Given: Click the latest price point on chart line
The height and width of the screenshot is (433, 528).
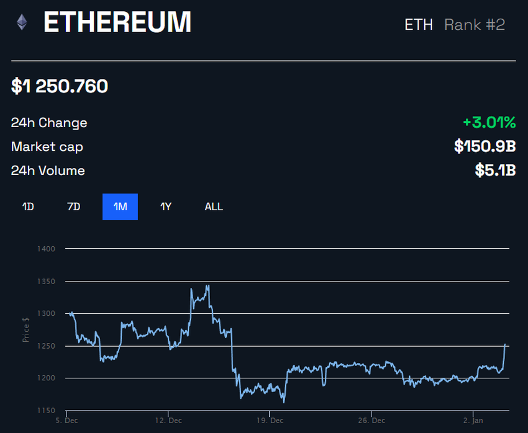Looking at the screenshot, I should pos(505,344).
